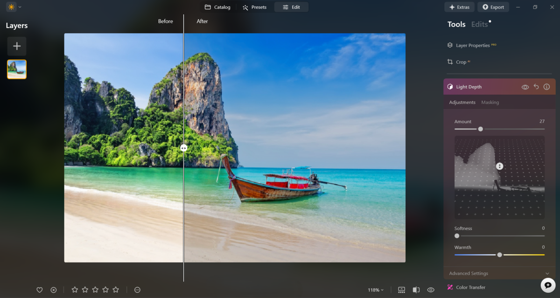
Task: Reject photo with X circle icon
Action: click(54, 290)
